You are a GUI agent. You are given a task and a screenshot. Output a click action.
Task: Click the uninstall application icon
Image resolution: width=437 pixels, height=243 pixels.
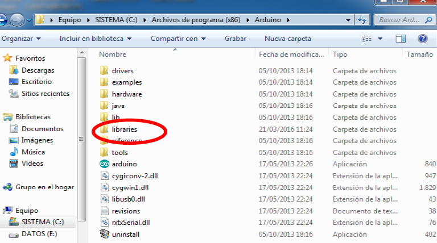[x=104, y=234]
